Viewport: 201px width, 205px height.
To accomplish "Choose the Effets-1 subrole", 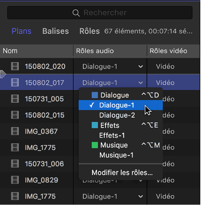I will [112, 135].
